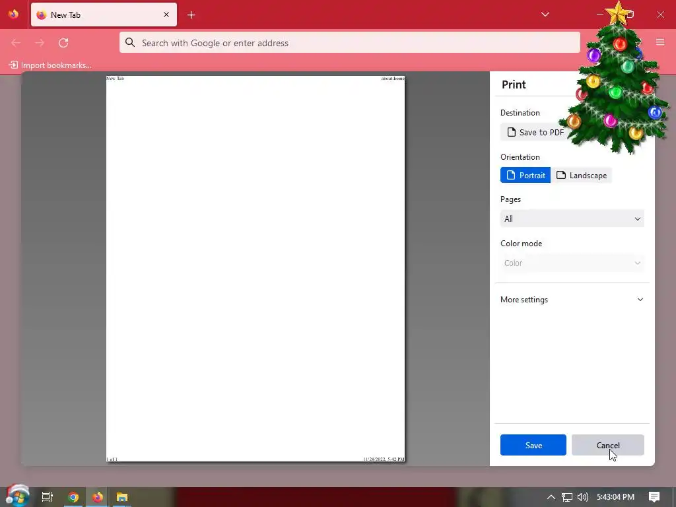
Task: Open the list all tabs chevron
Action: point(545,15)
